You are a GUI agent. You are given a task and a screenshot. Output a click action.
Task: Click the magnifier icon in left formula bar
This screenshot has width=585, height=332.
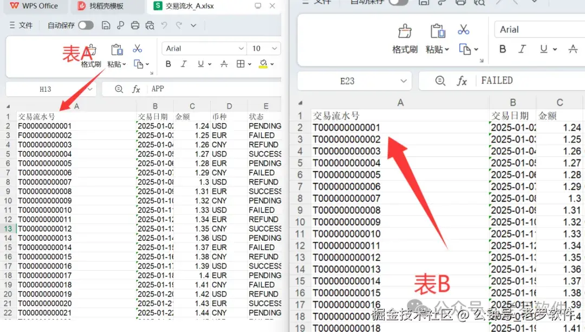tap(119, 89)
